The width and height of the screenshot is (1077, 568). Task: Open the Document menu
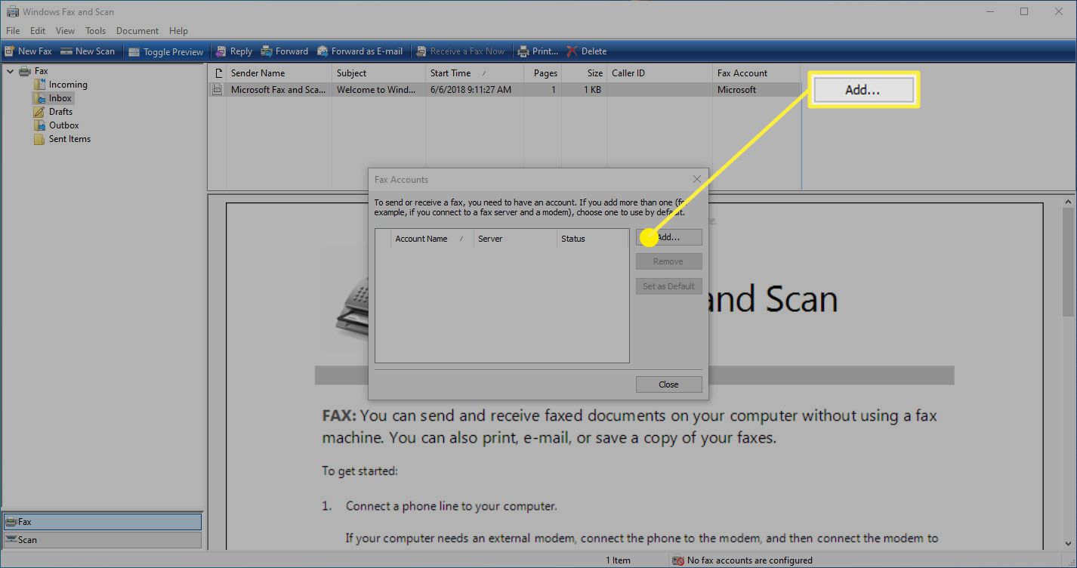click(137, 31)
